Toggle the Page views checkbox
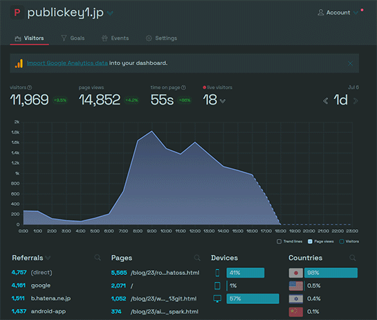Screen dimensions: 377x320 [310, 241]
